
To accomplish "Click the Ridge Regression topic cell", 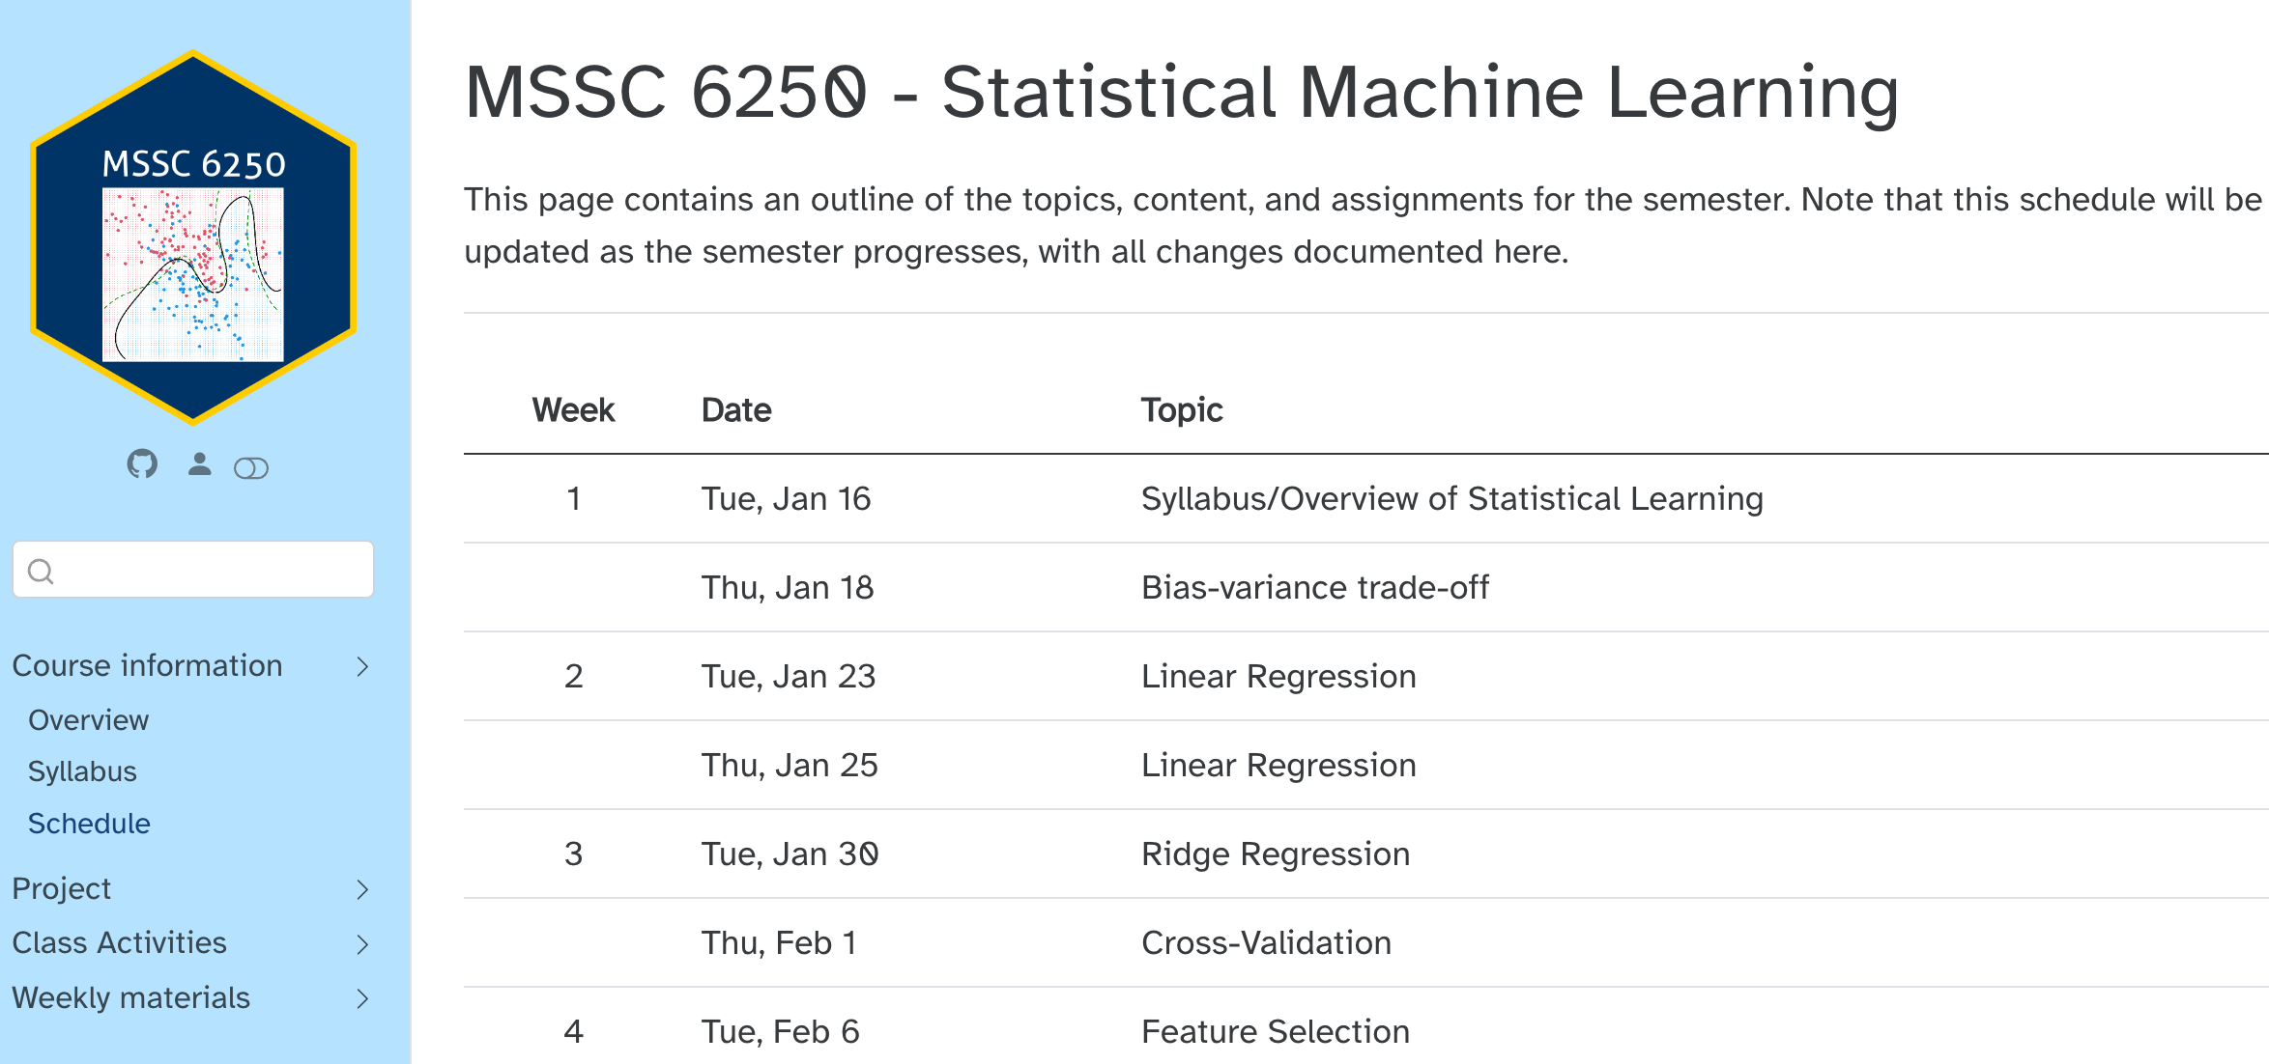I will [x=1276, y=854].
